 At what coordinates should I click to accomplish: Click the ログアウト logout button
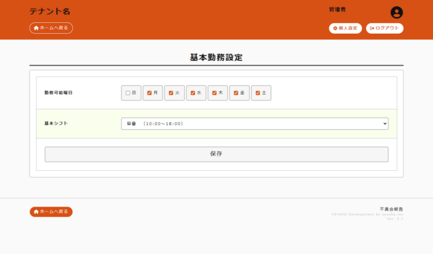coord(384,28)
